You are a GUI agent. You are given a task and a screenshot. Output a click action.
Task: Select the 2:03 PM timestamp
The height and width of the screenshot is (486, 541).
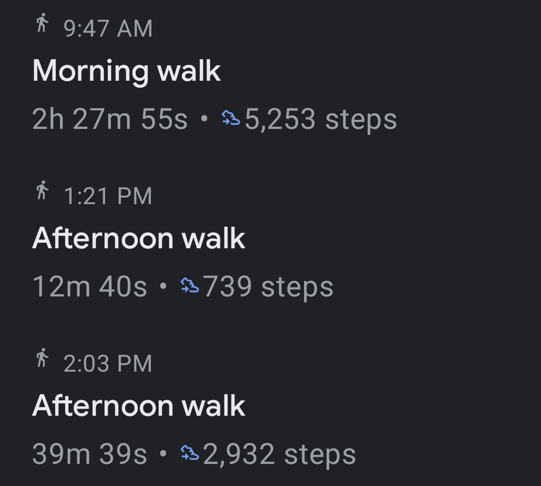click(108, 364)
